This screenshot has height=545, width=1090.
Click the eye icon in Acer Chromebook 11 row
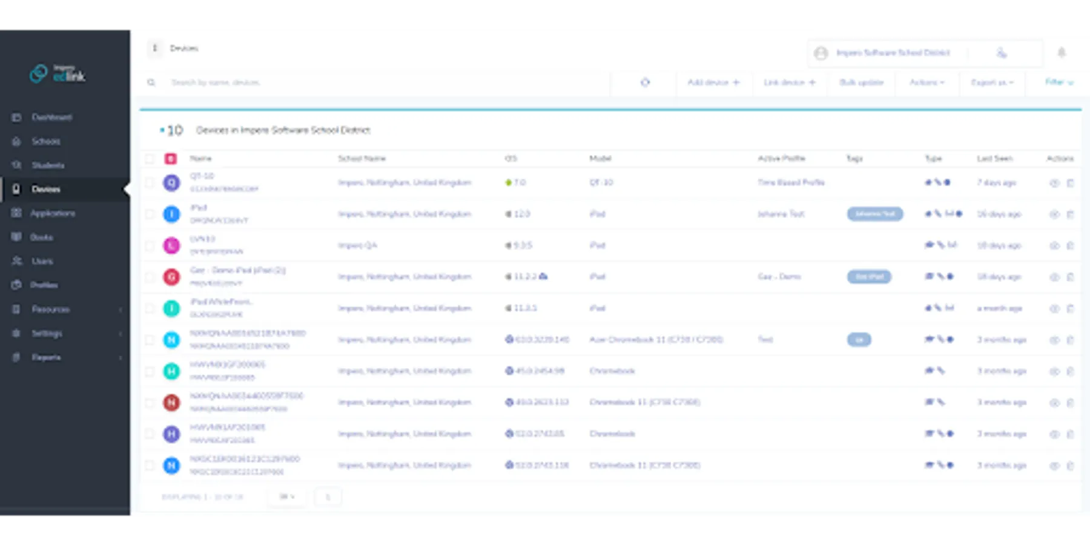click(x=1054, y=340)
